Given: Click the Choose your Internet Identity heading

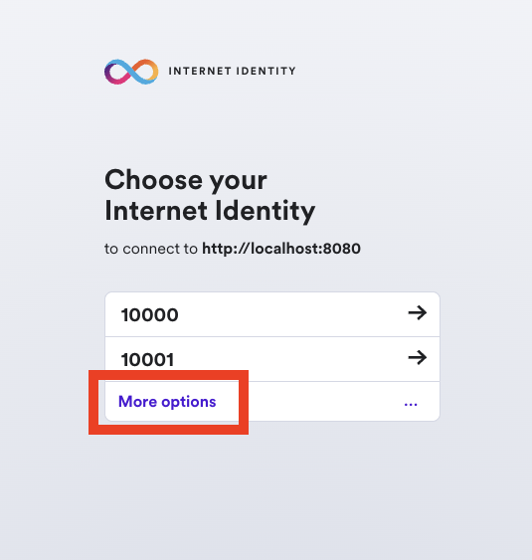Looking at the screenshot, I should coord(210,196).
